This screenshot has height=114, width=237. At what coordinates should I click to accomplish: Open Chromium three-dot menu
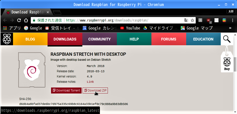pyautogui.click(x=232, y=20)
